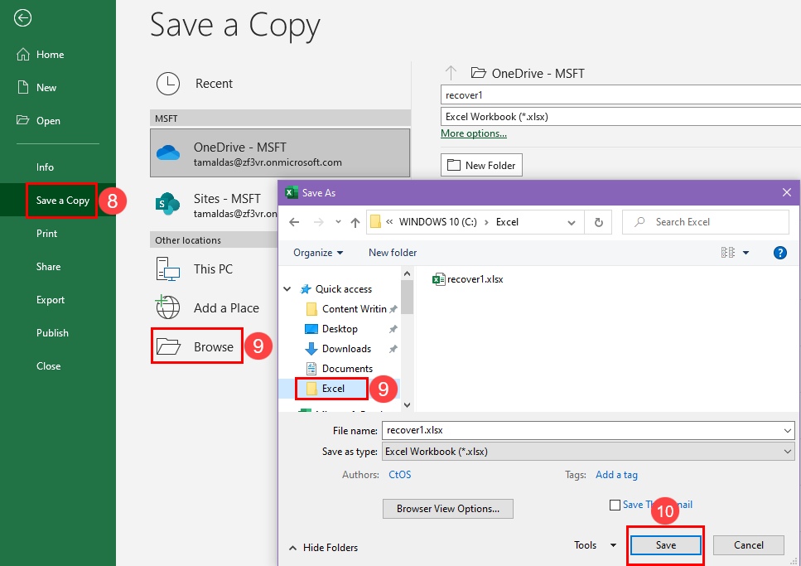The height and width of the screenshot is (566, 801).
Task: Open Help with the blue question mark
Action: click(780, 253)
